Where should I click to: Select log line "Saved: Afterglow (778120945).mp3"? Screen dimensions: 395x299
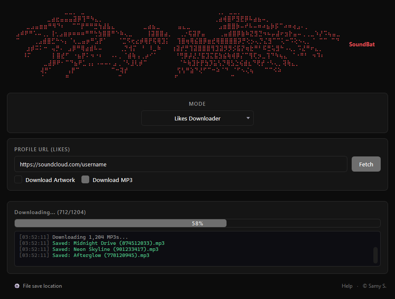(x=101, y=255)
